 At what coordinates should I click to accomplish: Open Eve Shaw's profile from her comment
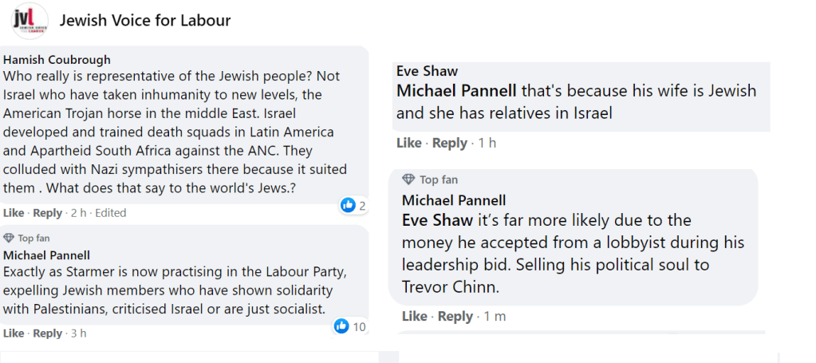coord(427,71)
